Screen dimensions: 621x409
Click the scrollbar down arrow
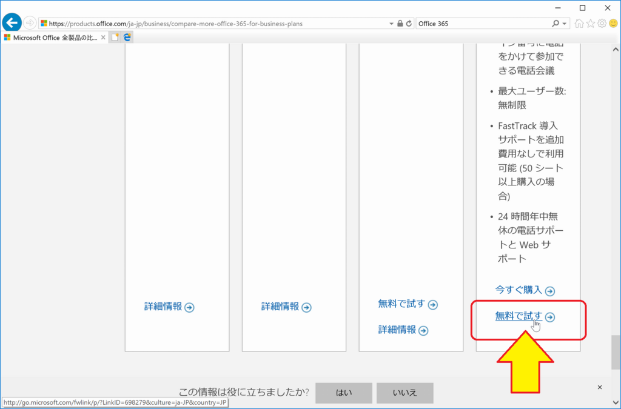point(616,403)
